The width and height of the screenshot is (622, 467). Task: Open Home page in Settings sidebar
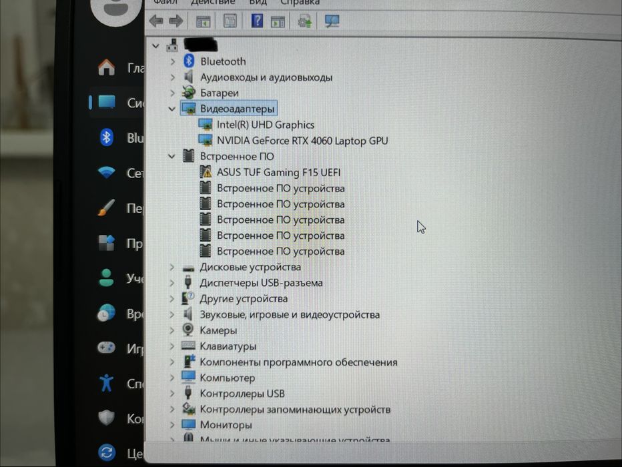pyautogui.click(x=106, y=67)
